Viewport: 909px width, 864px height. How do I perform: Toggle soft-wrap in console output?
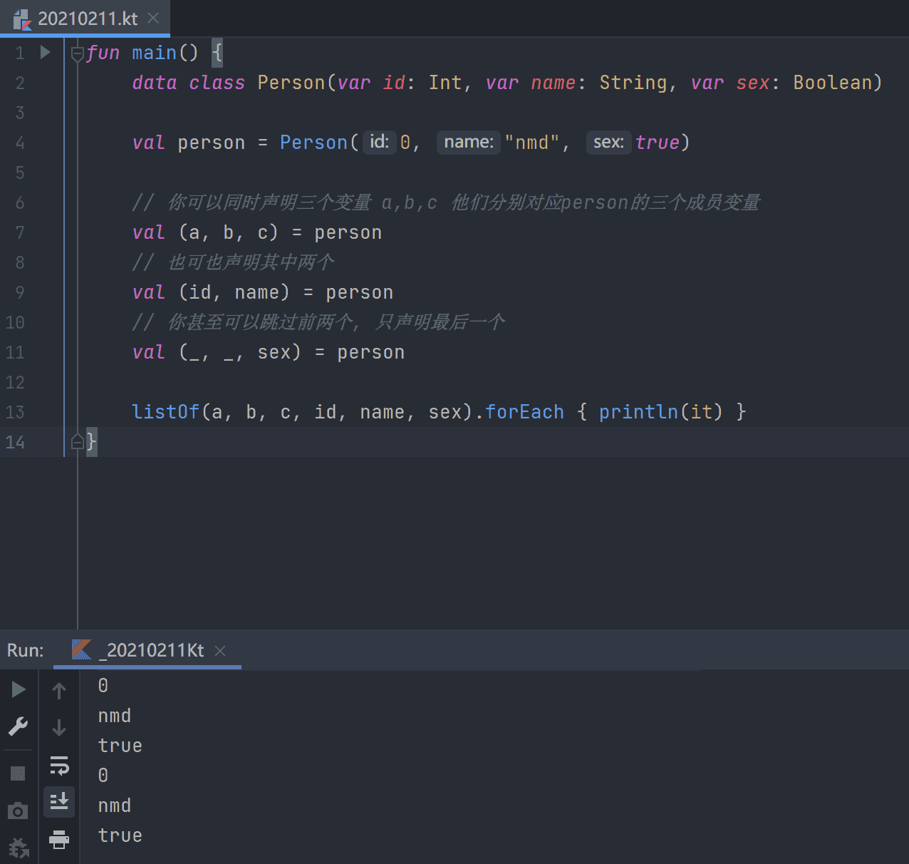pyautogui.click(x=59, y=766)
